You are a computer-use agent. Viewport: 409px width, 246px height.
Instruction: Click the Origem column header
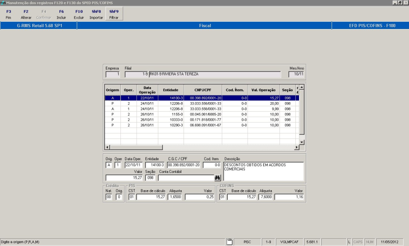tap(113, 90)
